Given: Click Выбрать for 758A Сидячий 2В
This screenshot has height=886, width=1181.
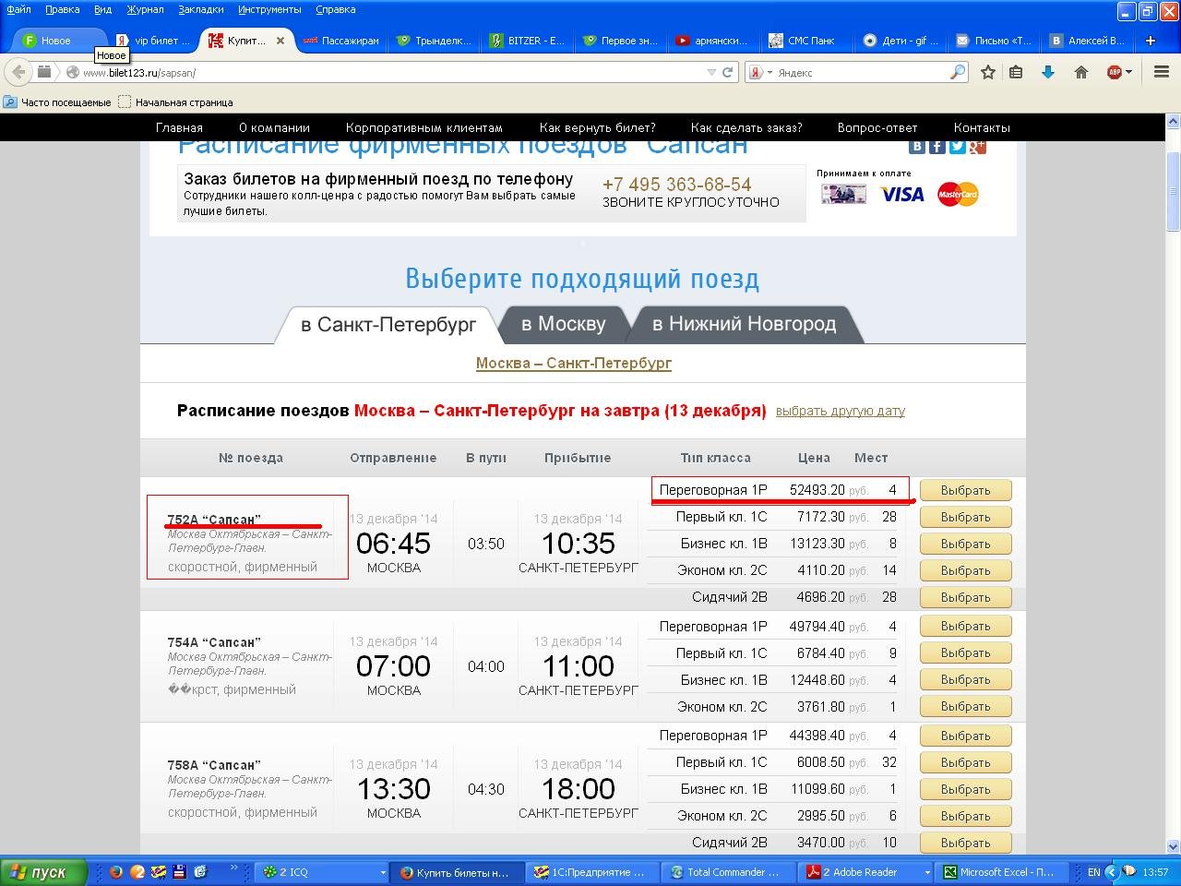Looking at the screenshot, I should pos(965,843).
